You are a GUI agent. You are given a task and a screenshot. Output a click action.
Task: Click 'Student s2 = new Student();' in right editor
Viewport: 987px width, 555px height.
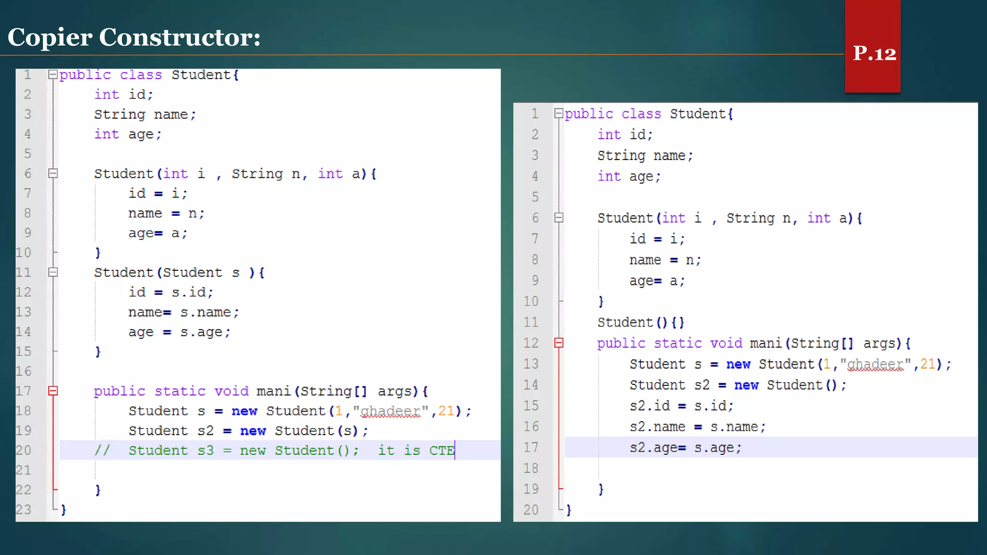[x=738, y=385]
